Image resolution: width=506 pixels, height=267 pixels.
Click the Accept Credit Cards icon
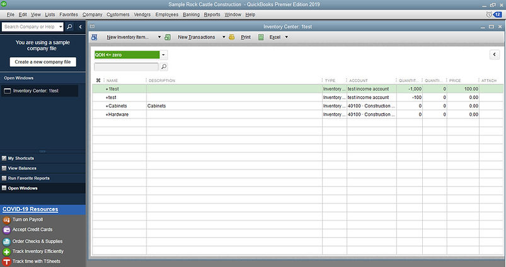coord(6,230)
